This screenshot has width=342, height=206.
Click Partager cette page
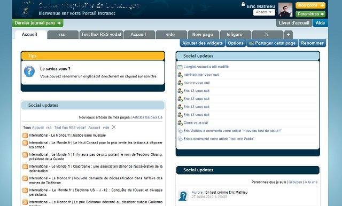pyautogui.click(x=272, y=43)
